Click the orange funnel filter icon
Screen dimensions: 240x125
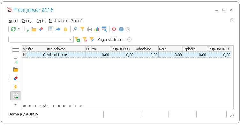[x=82, y=29]
